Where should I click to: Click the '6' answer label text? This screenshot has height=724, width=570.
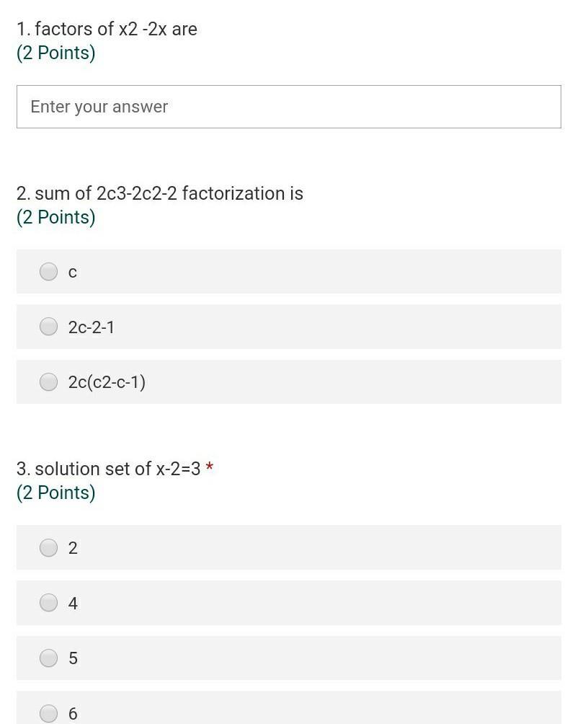pyautogui.click(x=73, y=714)
